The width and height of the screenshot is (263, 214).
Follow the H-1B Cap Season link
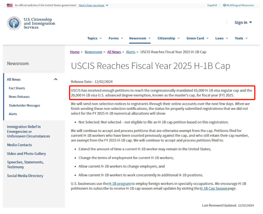(213, 189)
